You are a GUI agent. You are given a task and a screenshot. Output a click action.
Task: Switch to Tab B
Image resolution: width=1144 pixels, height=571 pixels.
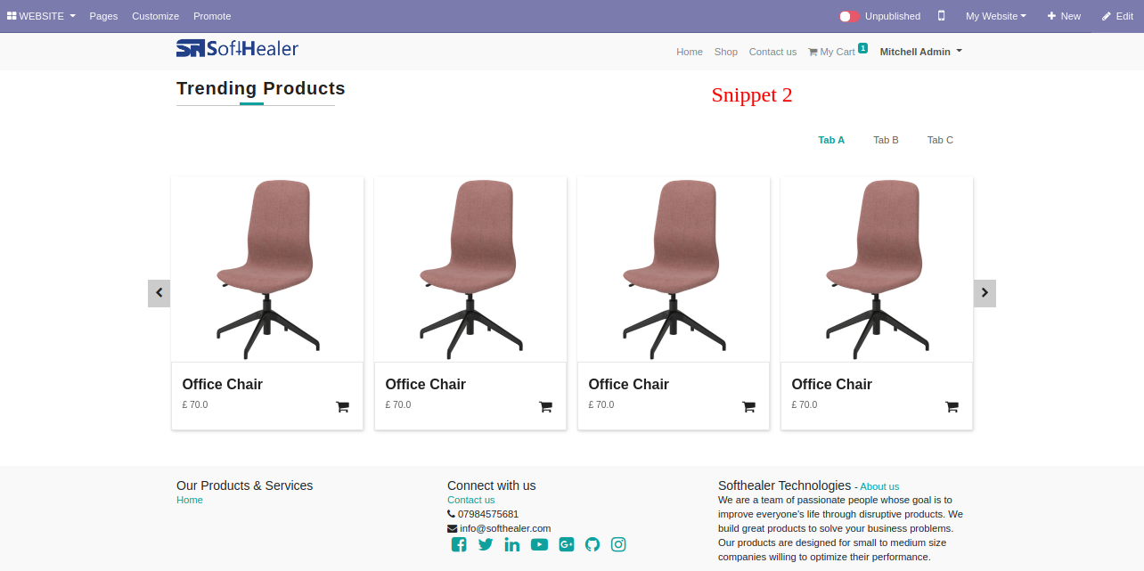click(x=886, y=140)
